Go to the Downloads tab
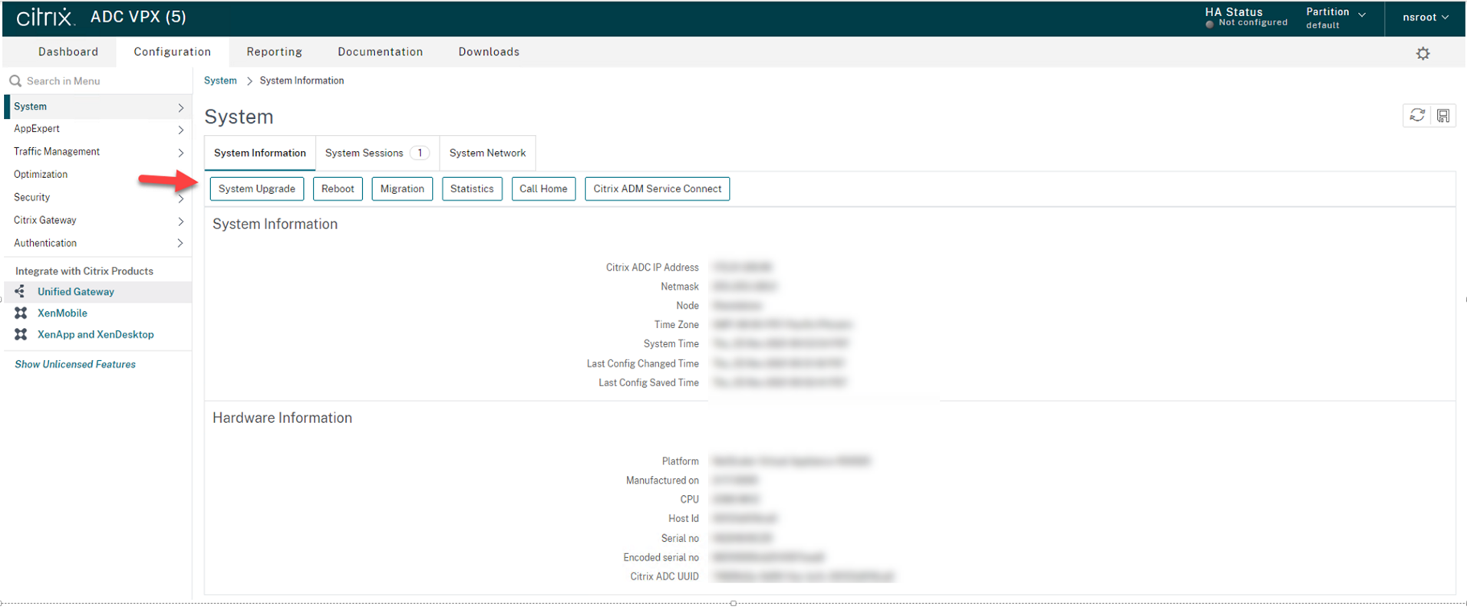The height and width of the screenshot is (607, 1467). (489, 52)
